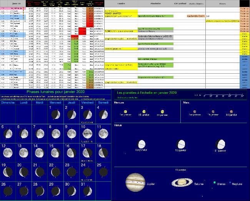
Task: Select the Lundi column header
Action: pyautogui.click(x=24, y=103)
